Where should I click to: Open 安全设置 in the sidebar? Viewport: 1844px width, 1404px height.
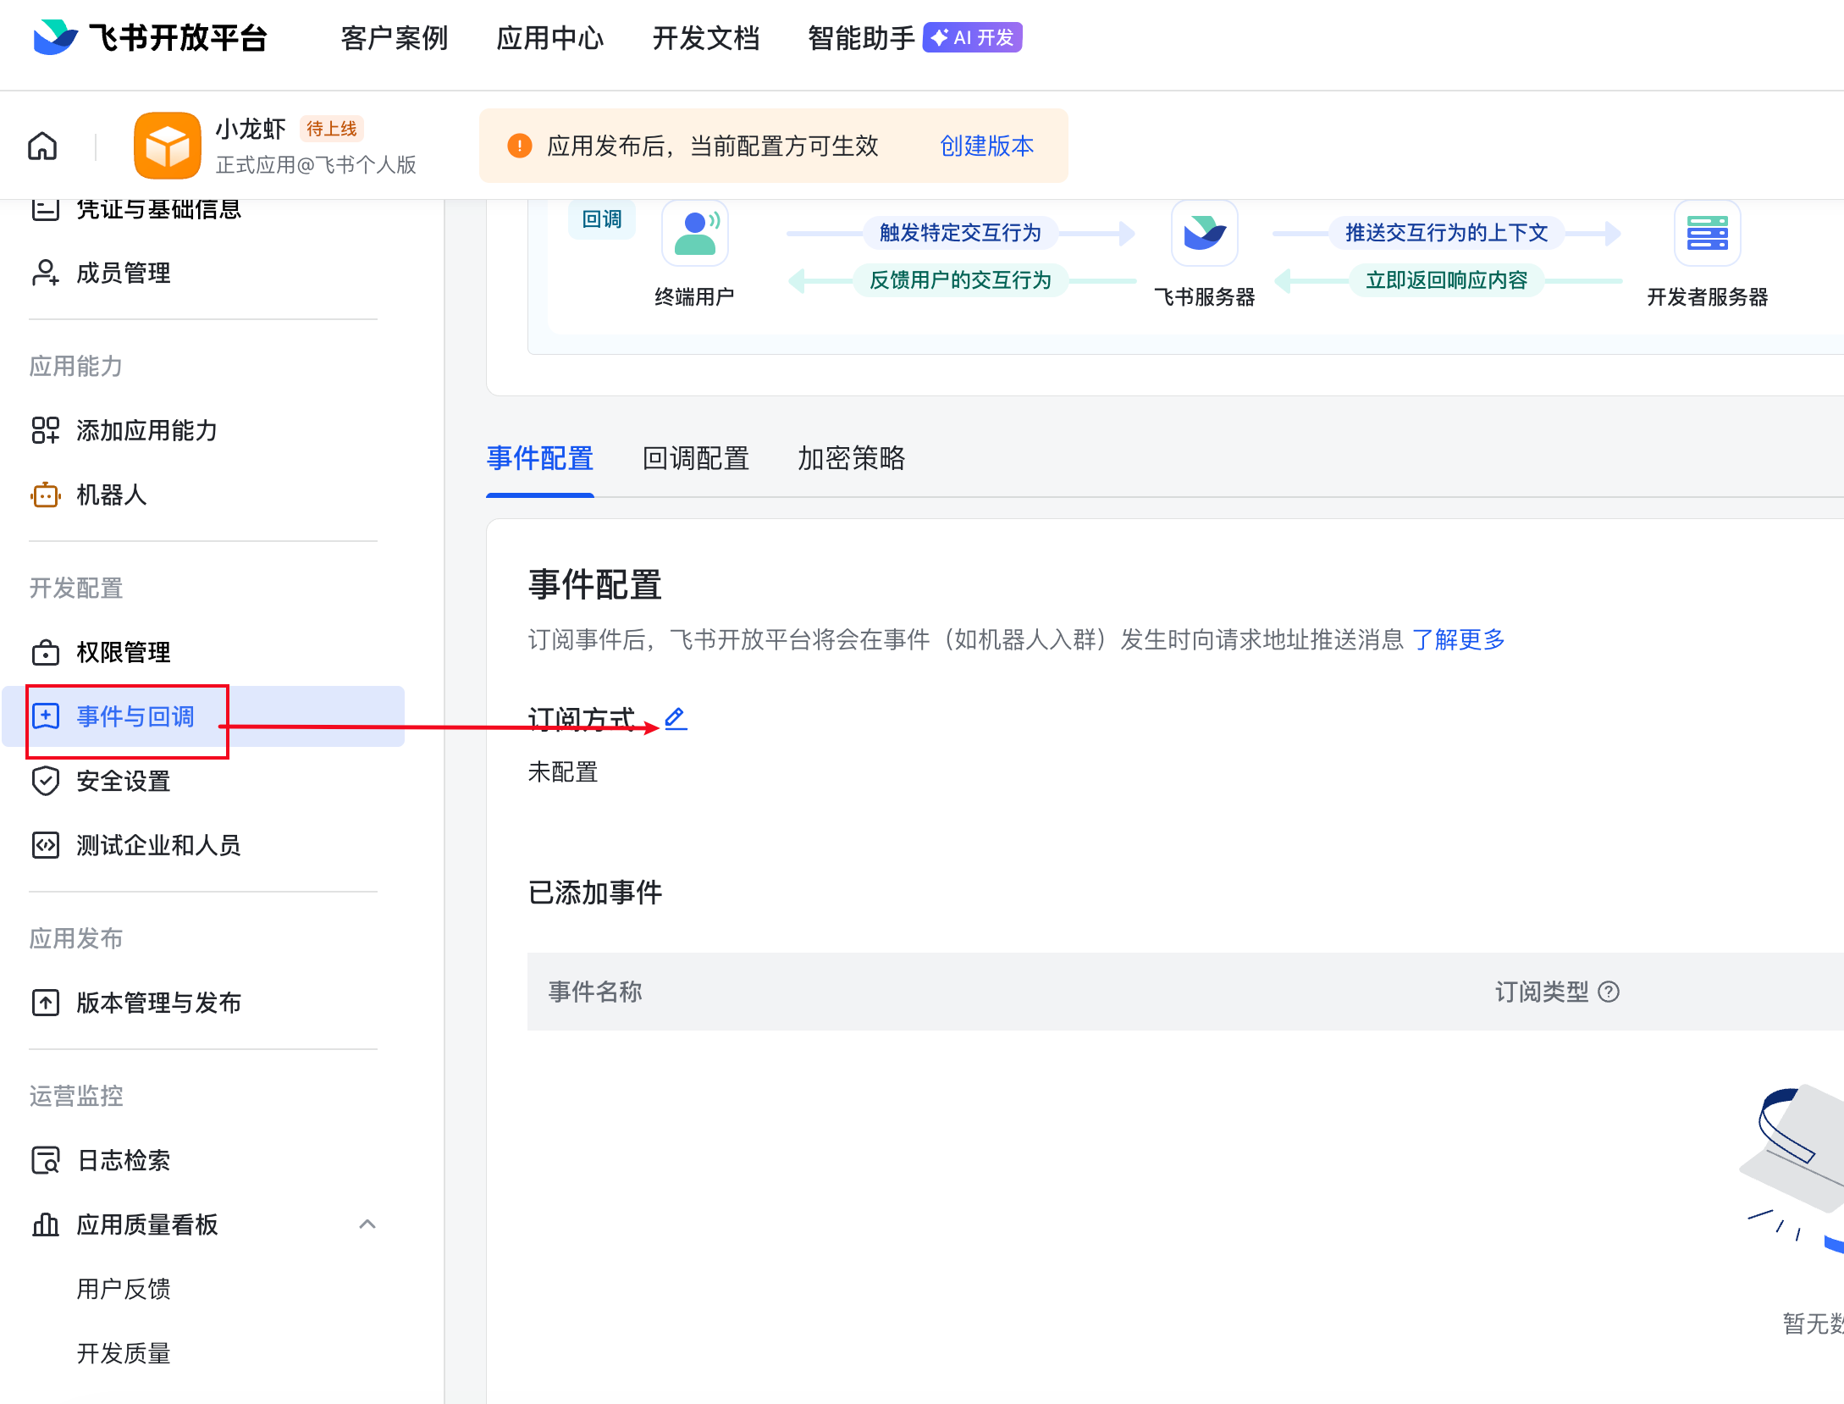(123, 781)
